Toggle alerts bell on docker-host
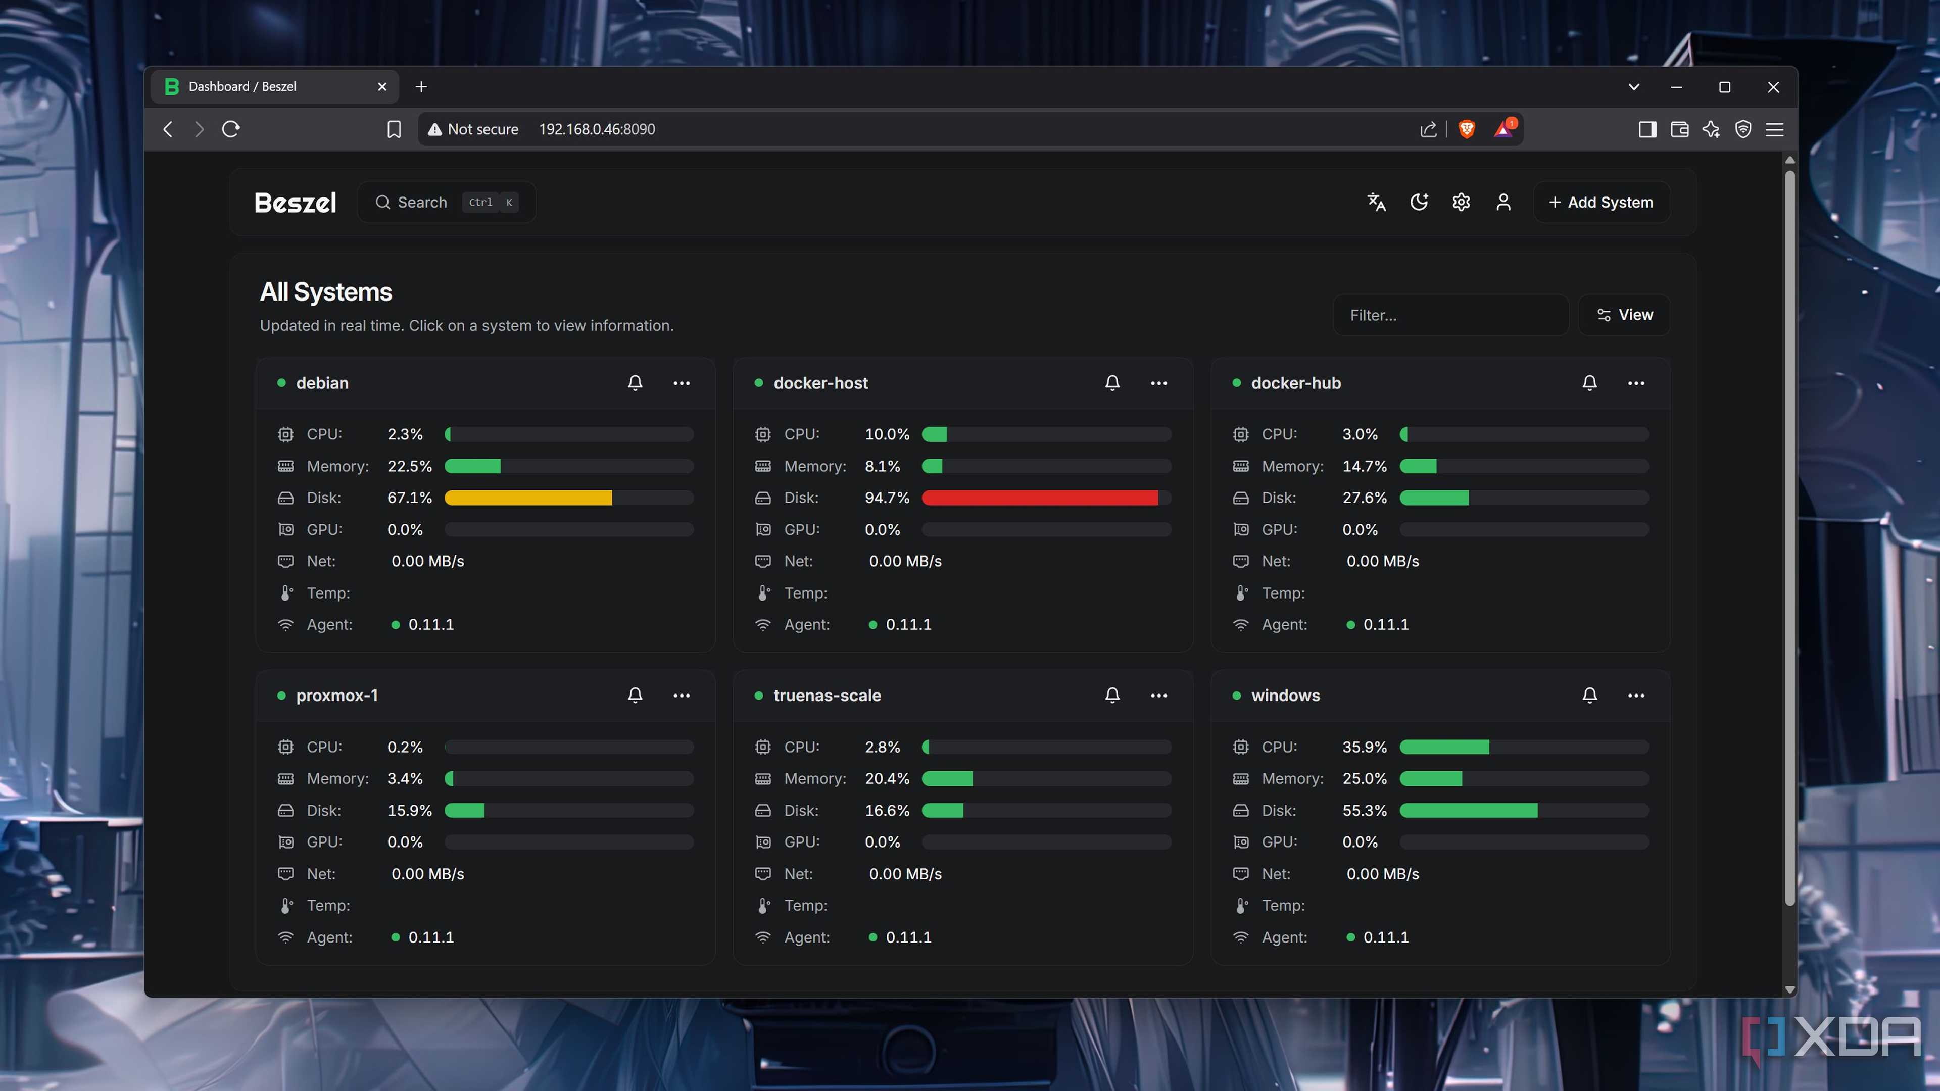 pos(1112,383)
